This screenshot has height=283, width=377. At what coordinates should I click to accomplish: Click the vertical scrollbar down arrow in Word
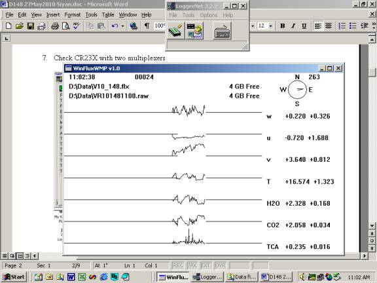click(372, 226)
